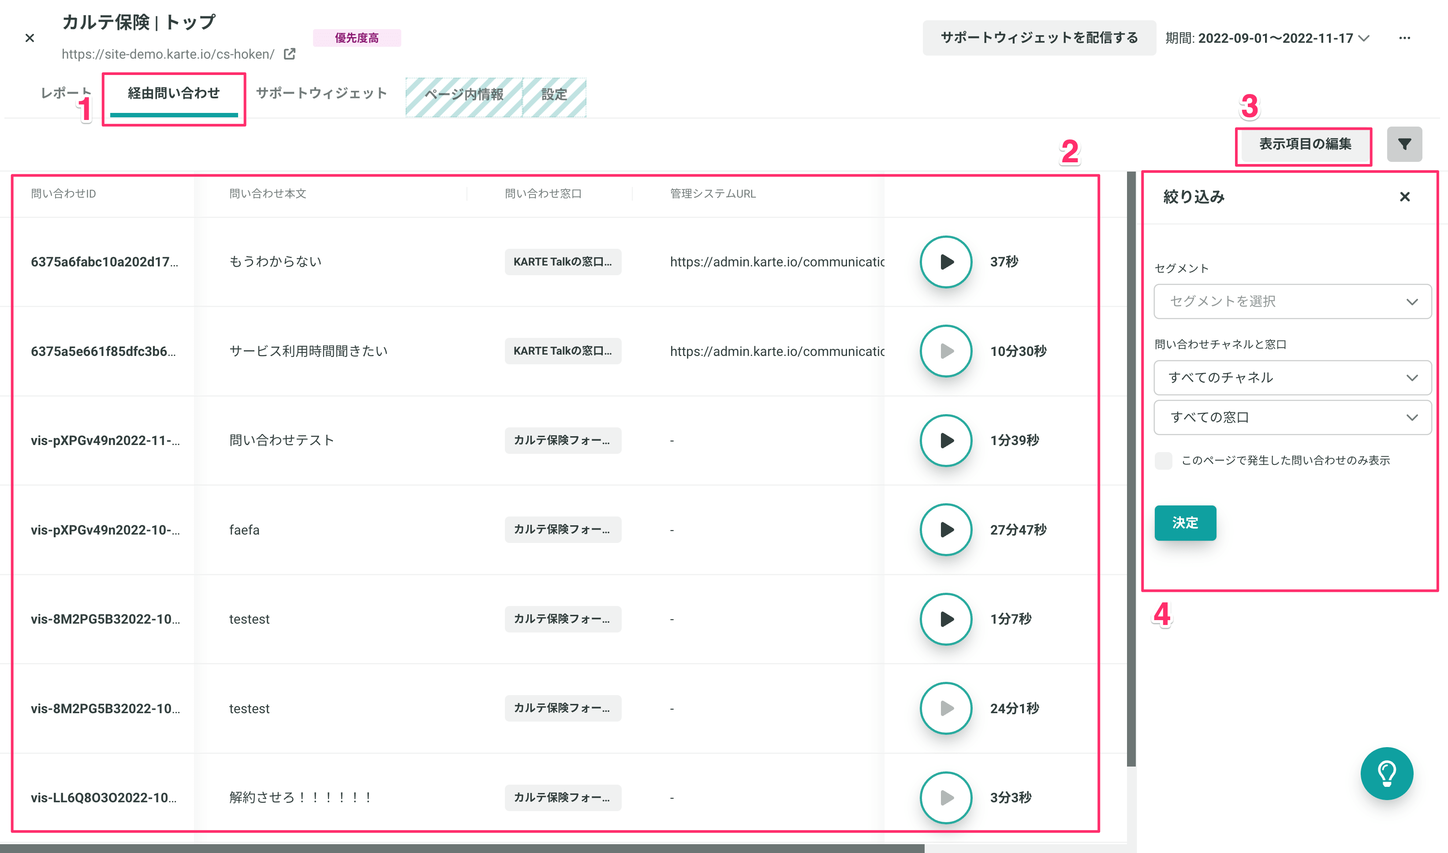Viewport: 1448px width, 853px height.
Task: Close the 絞り込み filter panel
Action: 1404,197
